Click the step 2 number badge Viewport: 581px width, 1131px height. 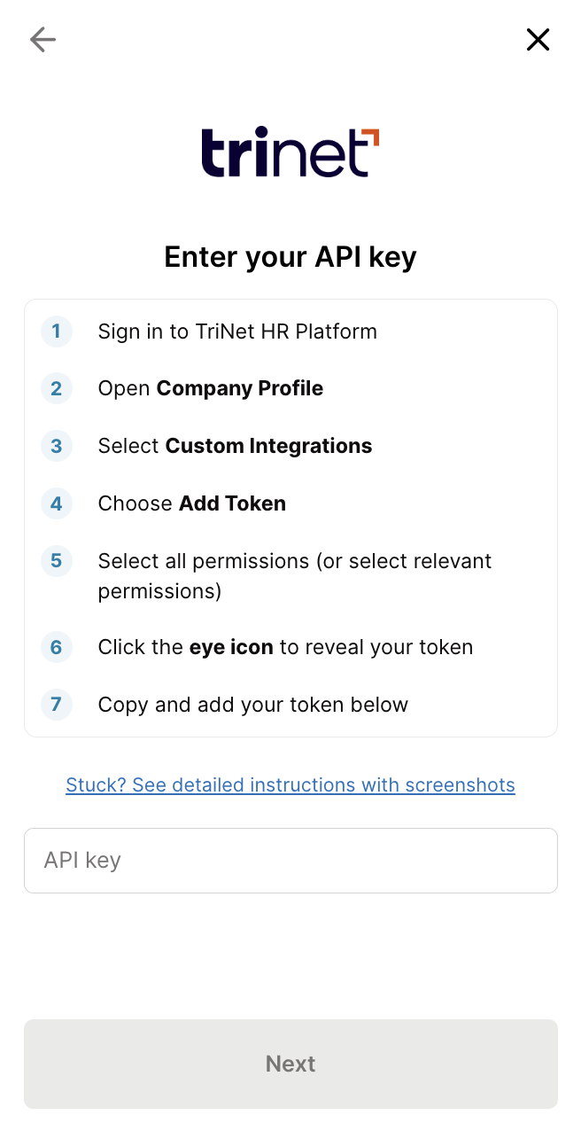[x=57, y=388]
